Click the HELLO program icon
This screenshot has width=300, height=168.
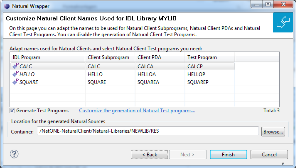pyautogui.click(x=15, y=74)
